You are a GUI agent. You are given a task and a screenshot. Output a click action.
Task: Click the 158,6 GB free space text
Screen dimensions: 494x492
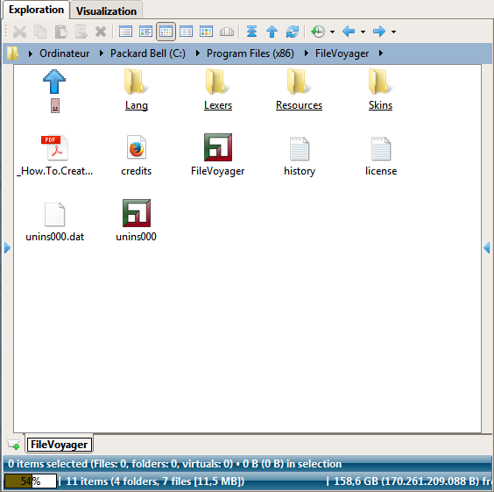point(413,481)
